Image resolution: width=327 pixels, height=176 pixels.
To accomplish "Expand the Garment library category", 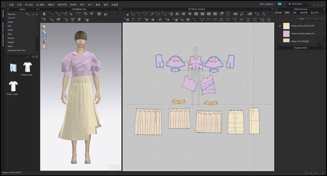I will (11, 18).
